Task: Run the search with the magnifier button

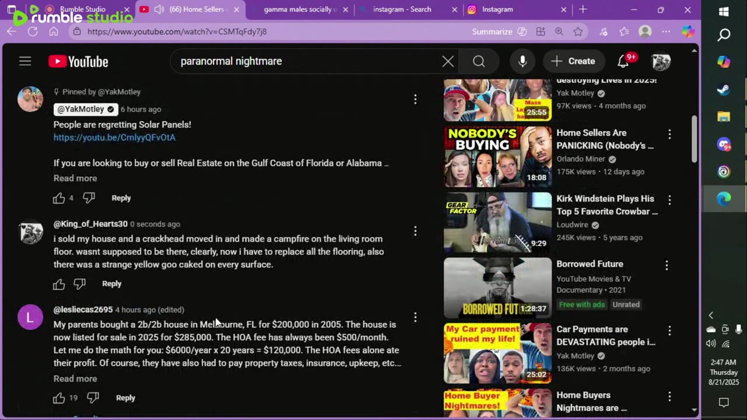Action: tap(479, 61)
